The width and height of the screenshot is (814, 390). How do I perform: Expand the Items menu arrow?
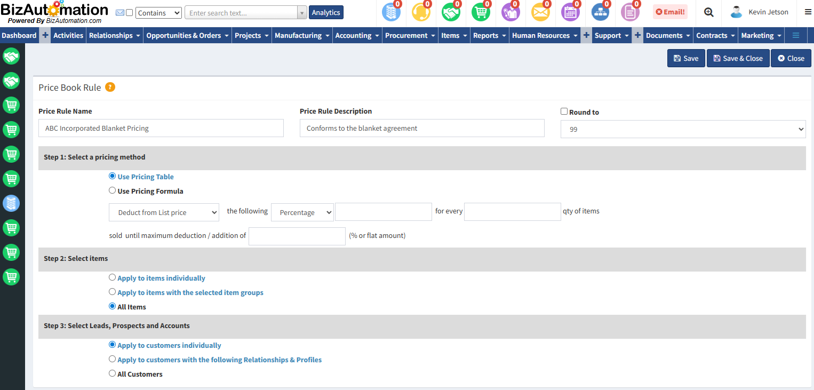pos(465,36)
